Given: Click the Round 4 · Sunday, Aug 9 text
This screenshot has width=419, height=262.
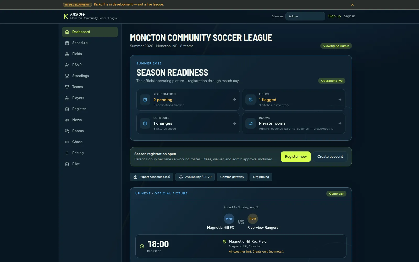Looking at the screenshot, I should 241,207.
